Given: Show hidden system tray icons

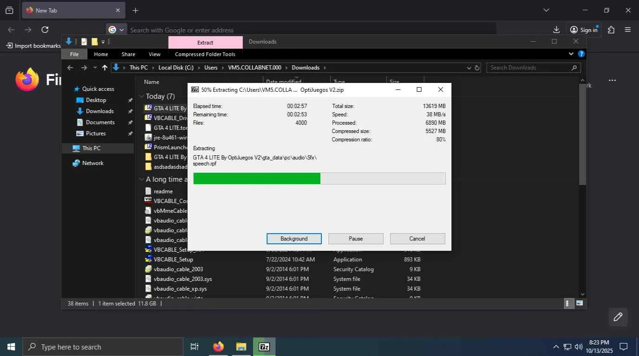Looking at the screenshot, I should (x=556, y=347).
